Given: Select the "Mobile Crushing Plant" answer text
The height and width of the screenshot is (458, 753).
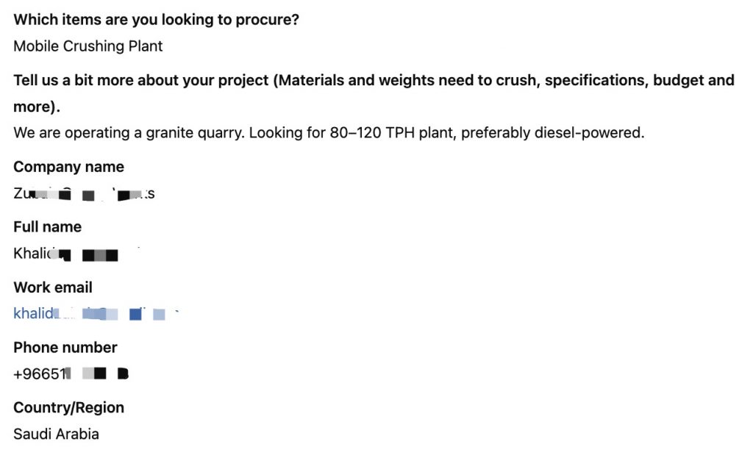Looking at the screenshot, I should [88, 46].
